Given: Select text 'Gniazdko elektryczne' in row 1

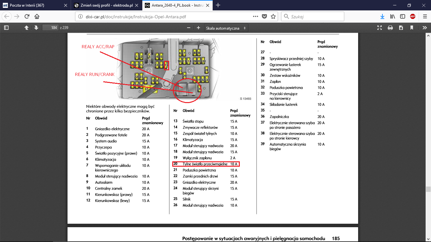Looking at the screenshot, I should click(112, 129).
